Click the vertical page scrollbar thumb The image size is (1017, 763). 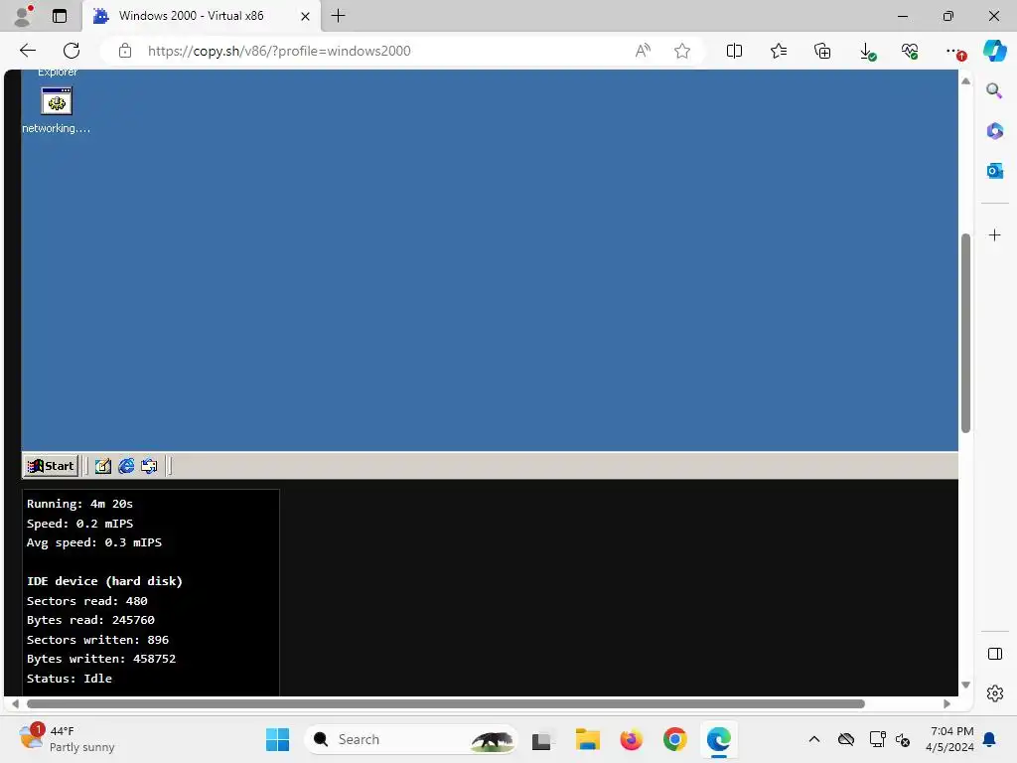click(x=965, y=332)
